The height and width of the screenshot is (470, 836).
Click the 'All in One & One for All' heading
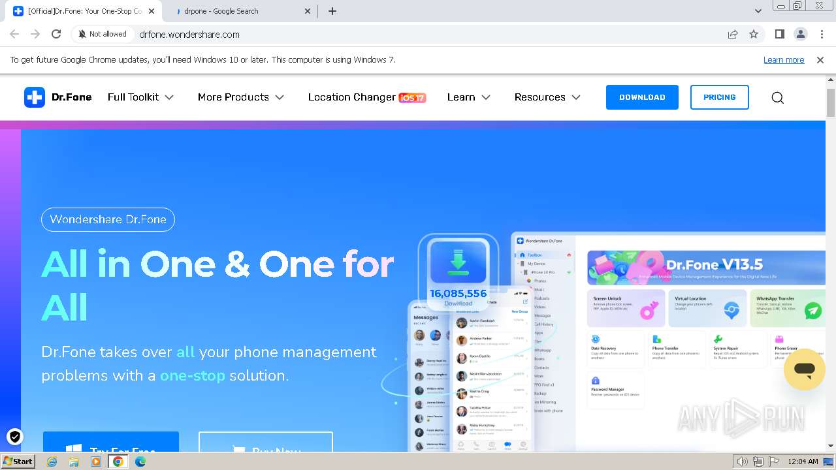click(217, 285)
